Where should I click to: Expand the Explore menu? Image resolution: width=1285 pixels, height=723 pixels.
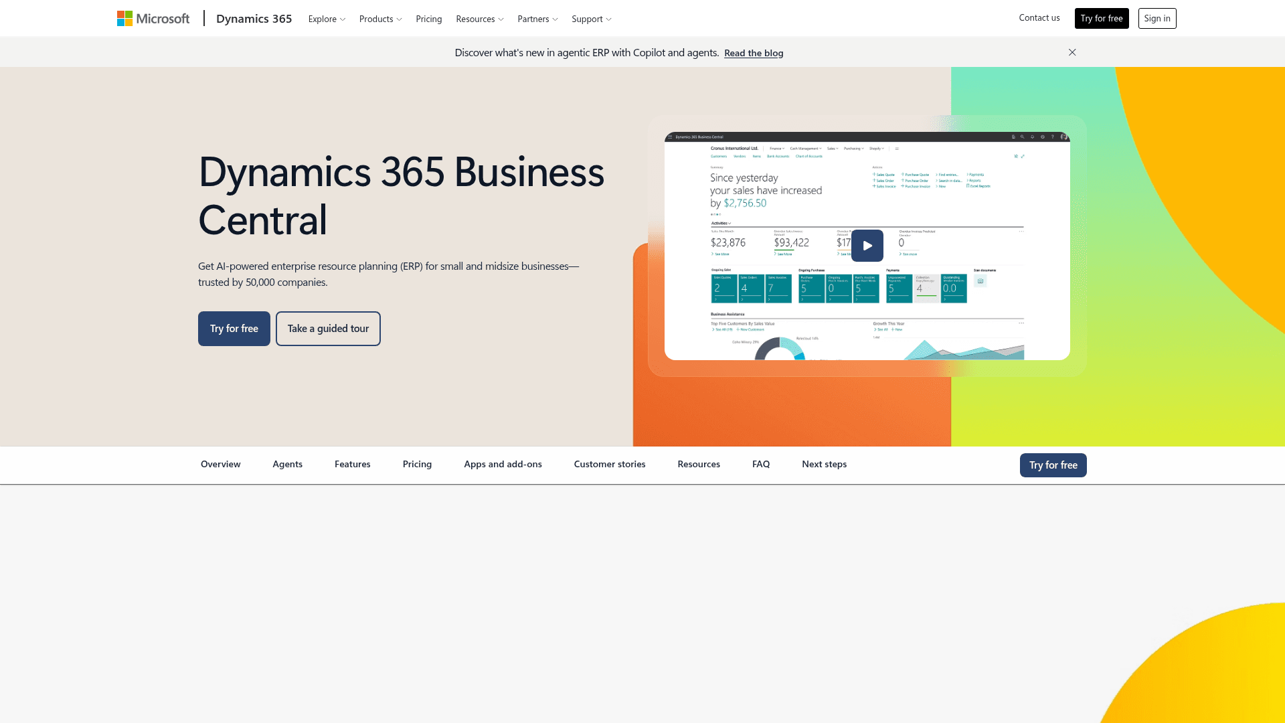pyautogui.click(x=327, y=19)
